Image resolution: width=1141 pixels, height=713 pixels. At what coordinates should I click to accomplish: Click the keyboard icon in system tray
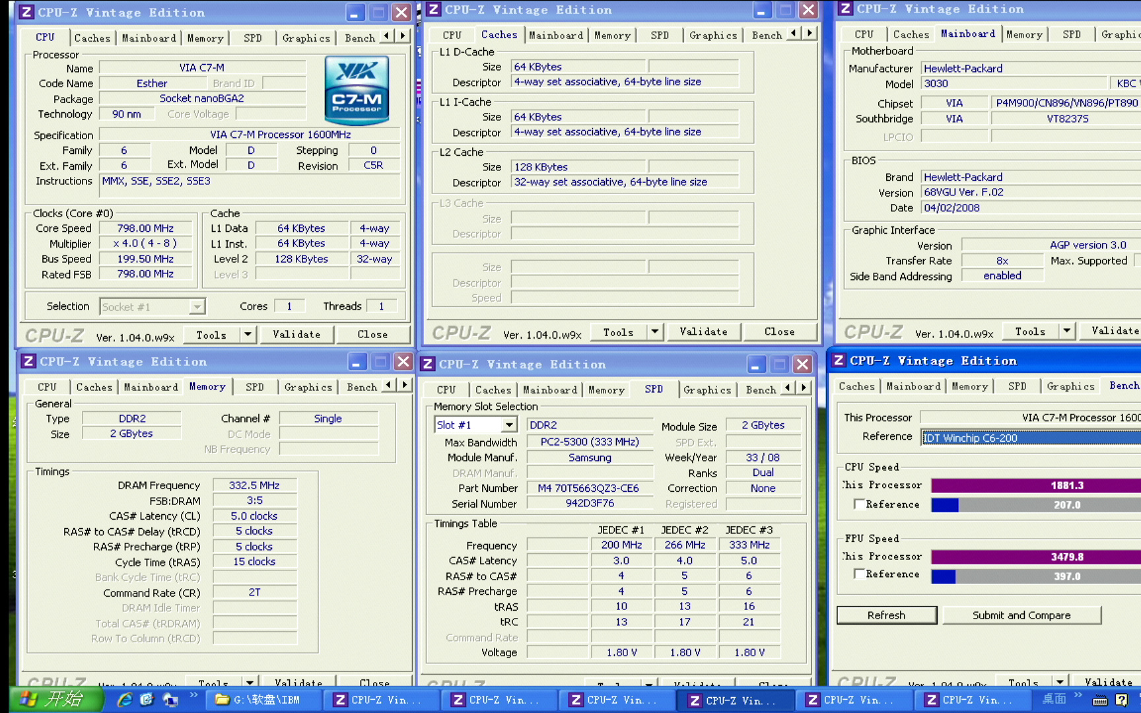pyautogui.click(x=1100, y=700)
